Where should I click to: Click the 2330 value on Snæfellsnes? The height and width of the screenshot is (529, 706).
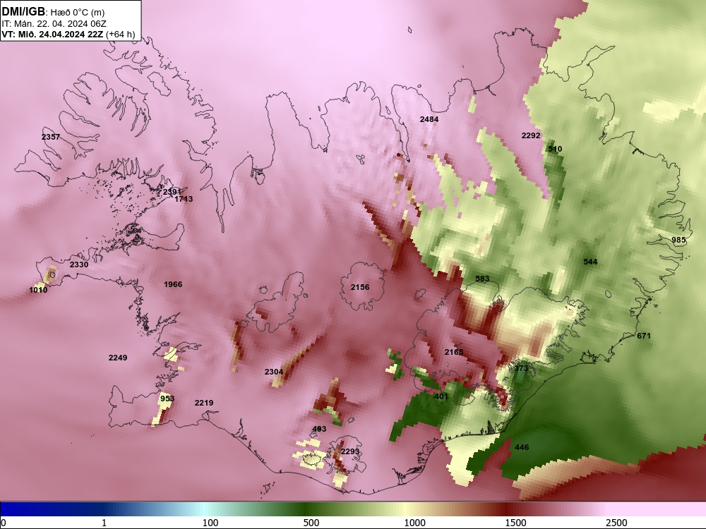[79, 264]
